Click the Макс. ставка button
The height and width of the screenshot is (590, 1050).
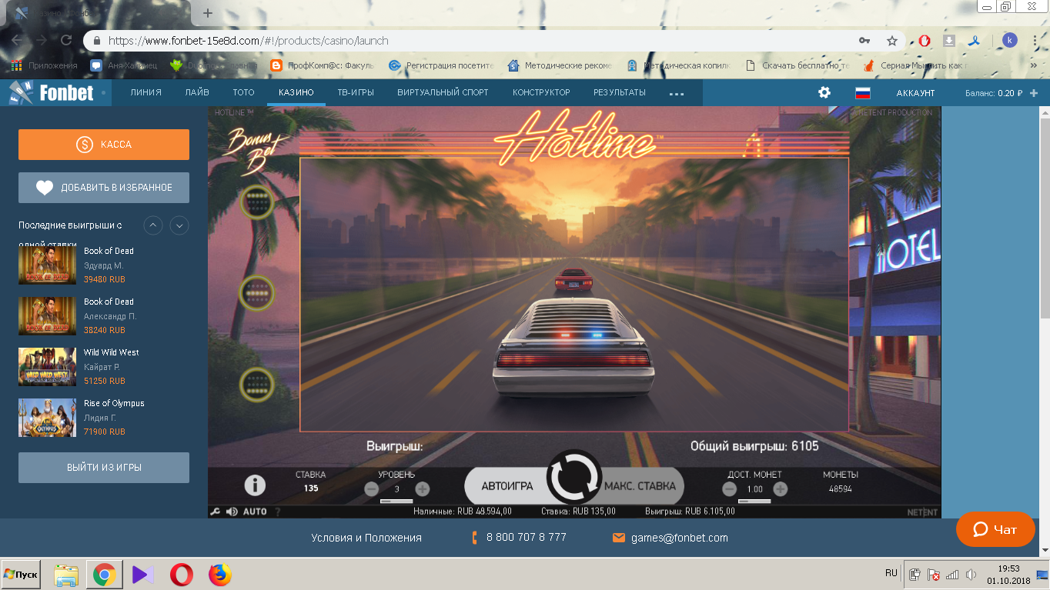pos(640,486)
